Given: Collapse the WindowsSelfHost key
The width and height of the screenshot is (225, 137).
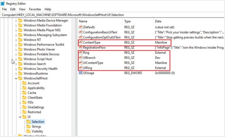Looking at the screenshot, I should click(16, 78).
